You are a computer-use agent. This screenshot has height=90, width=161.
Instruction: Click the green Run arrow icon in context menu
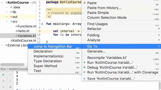click(x=85, y=62)
